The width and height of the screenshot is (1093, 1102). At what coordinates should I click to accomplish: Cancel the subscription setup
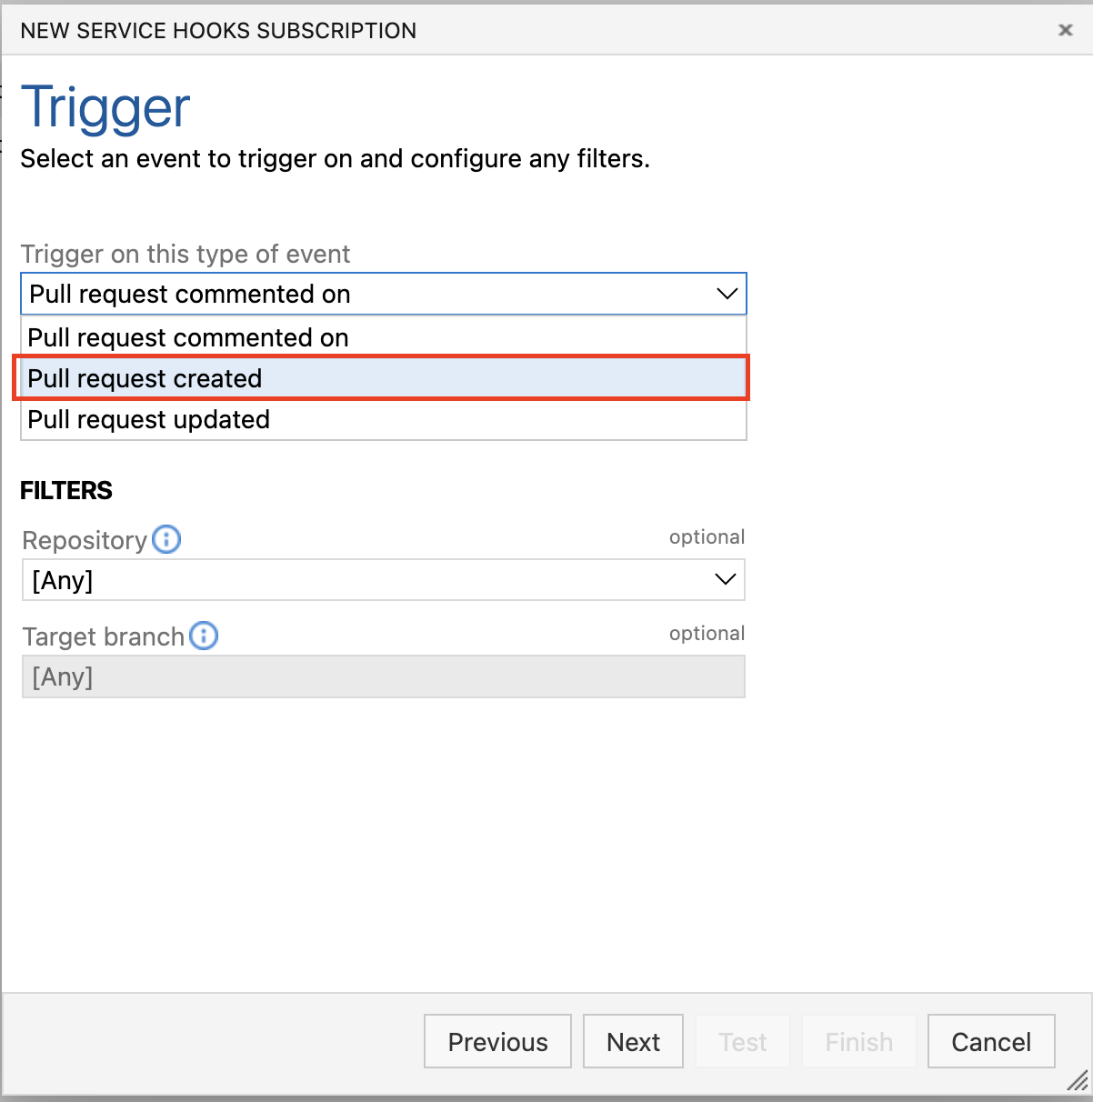[990, 1041]
